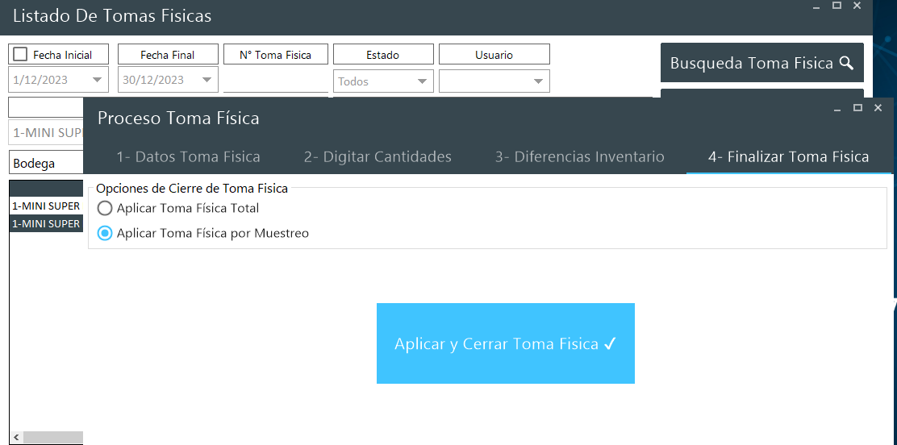Enable the Fecha Inicial checkbox
Image resolution: width=897 pixels, height=445 pixels.
tap(20, 55)
